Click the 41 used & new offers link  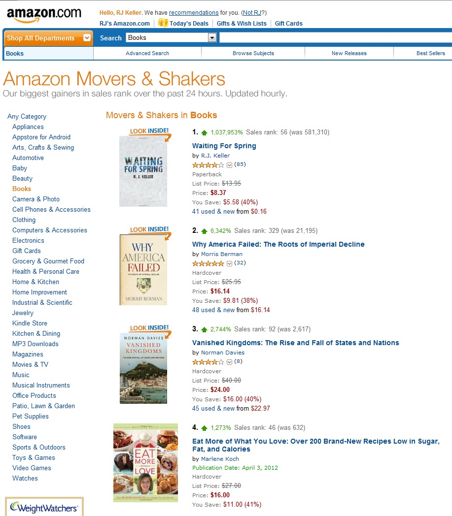coord(213,212)
